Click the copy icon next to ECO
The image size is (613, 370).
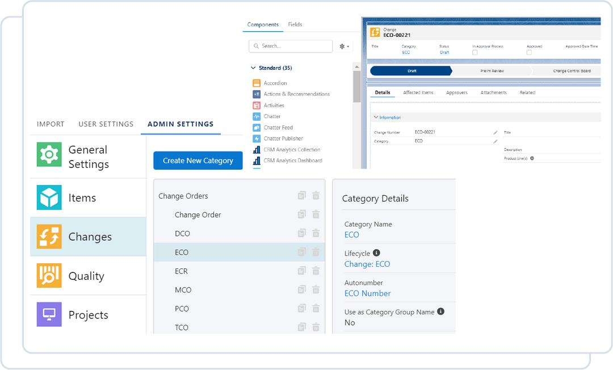pyautogui.click(x=301, y=252)
